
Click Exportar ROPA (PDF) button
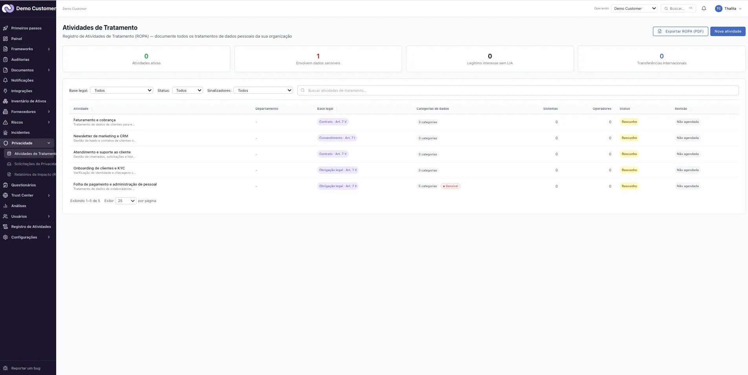click(x=680, y=31)
